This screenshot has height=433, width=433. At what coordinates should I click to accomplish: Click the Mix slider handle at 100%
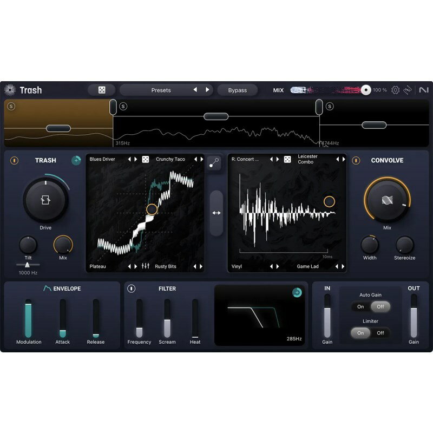click(366, 90)
